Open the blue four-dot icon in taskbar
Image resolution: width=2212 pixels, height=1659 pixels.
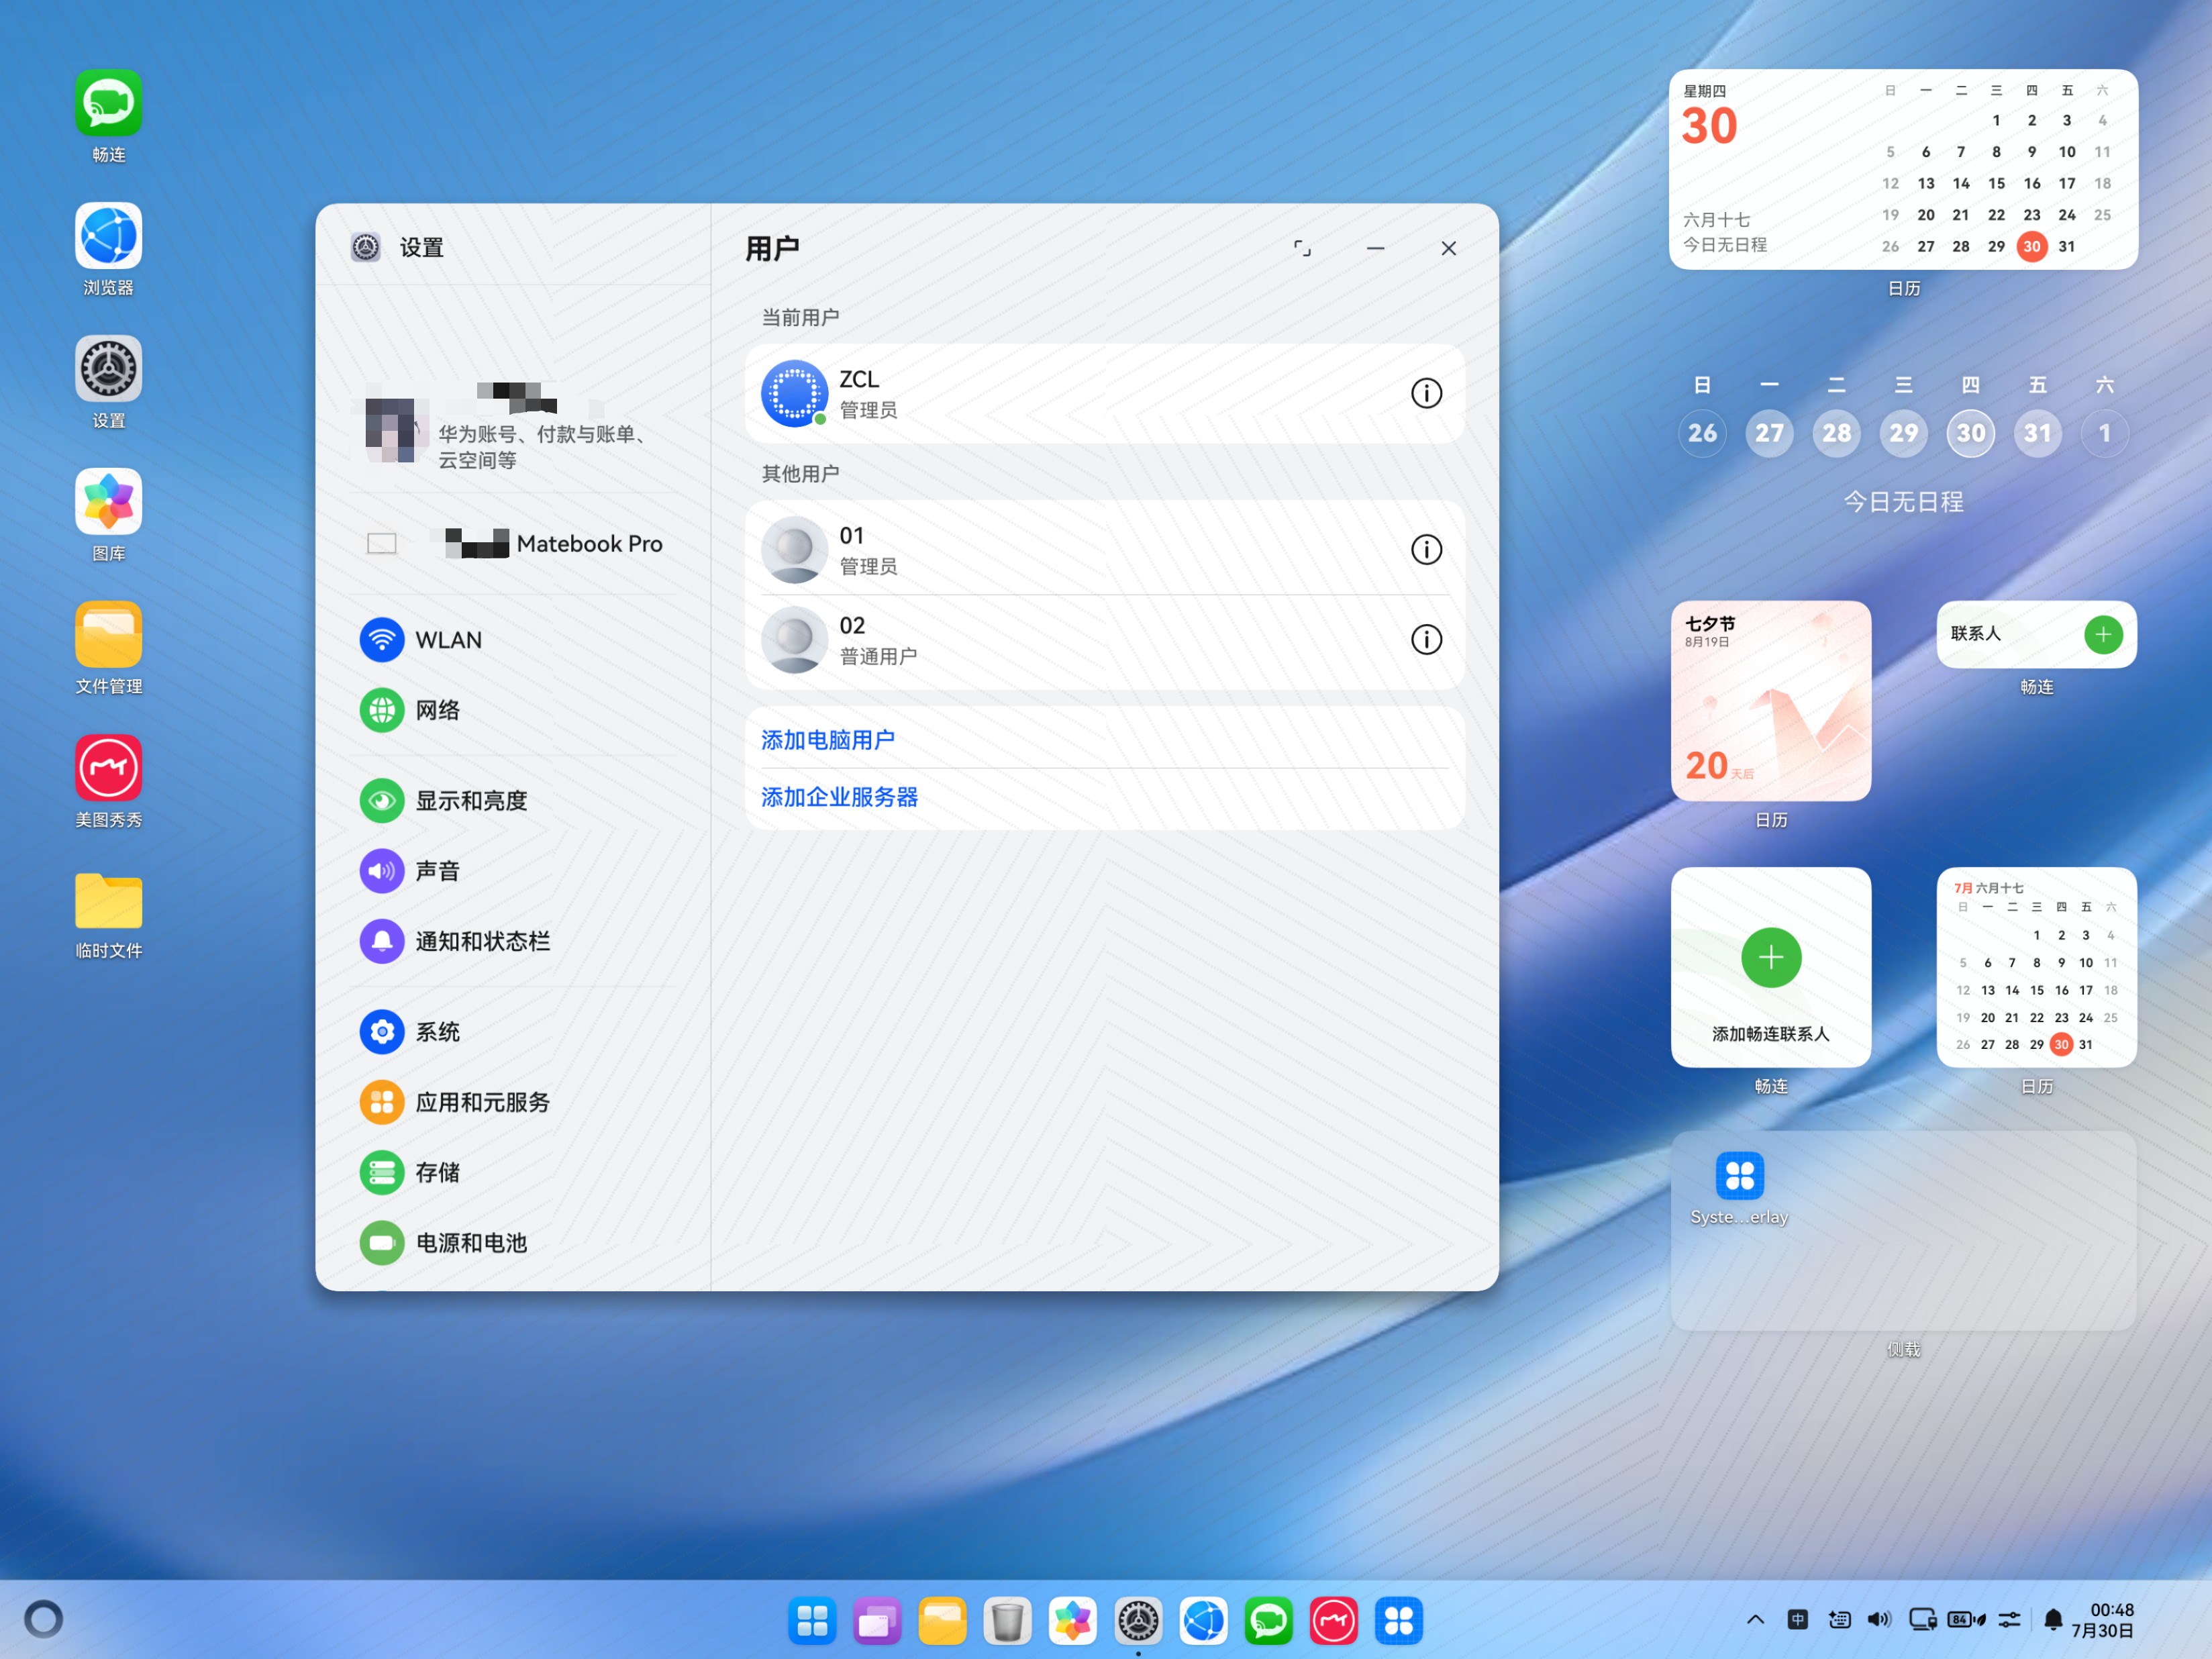(x=1398, y=1621)
